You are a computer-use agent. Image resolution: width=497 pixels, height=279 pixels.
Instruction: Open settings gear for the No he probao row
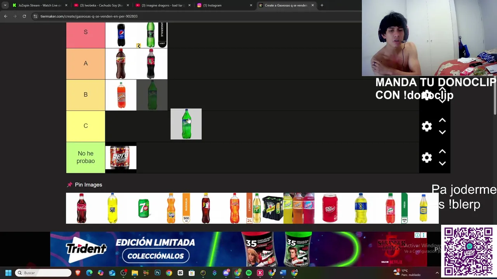(x=427, y=157)
